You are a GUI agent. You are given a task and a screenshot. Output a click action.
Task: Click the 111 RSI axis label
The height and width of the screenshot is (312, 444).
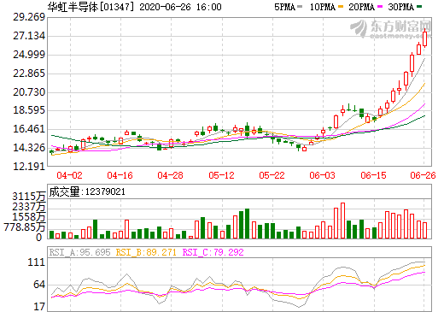[x=37, y=262]
